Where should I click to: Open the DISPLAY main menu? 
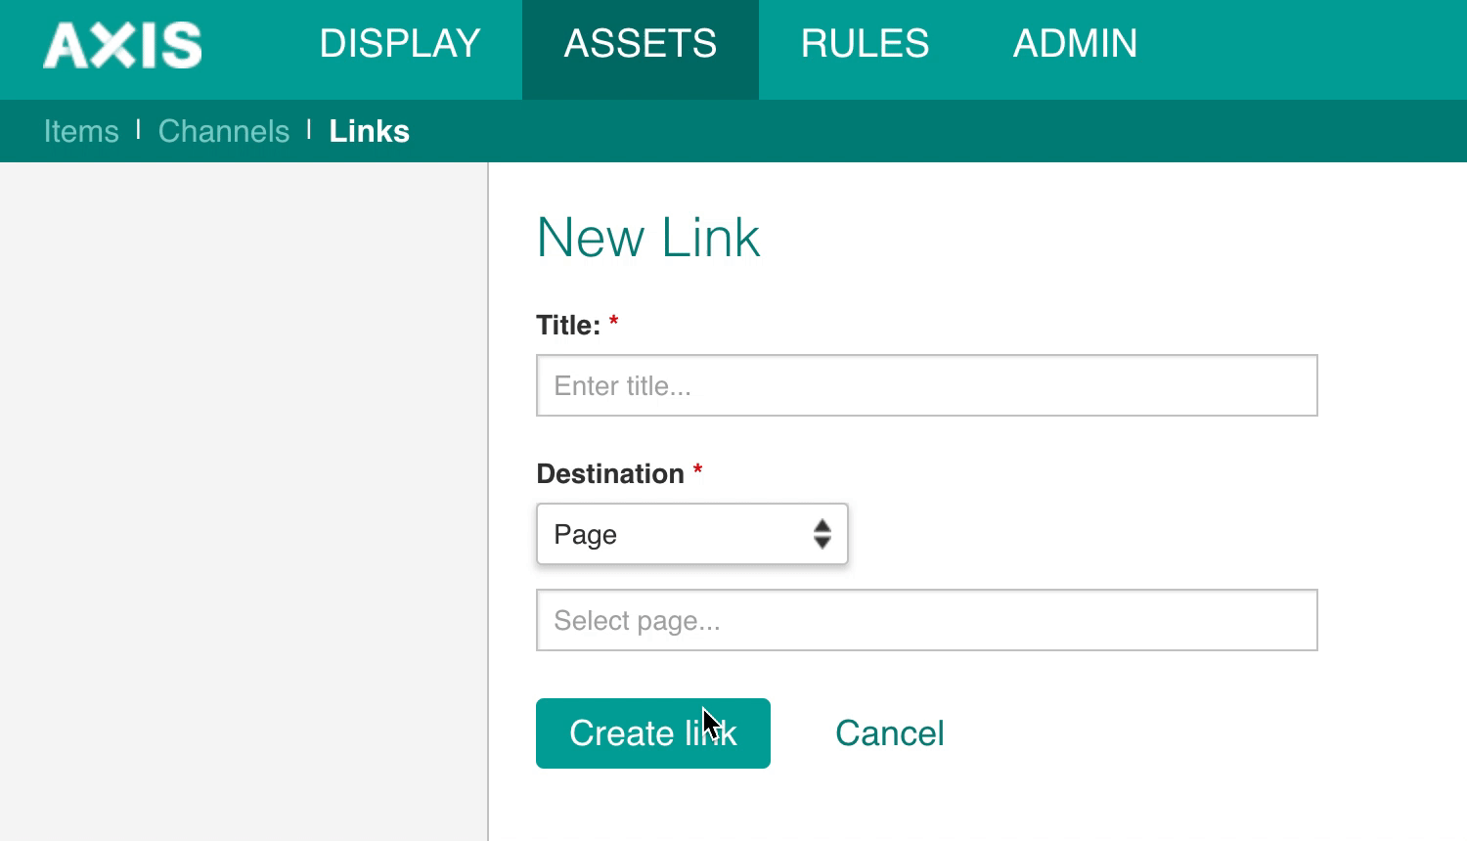tap(400, 44)
